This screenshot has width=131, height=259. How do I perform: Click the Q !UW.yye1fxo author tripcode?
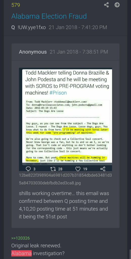click(x=29, y=27)
